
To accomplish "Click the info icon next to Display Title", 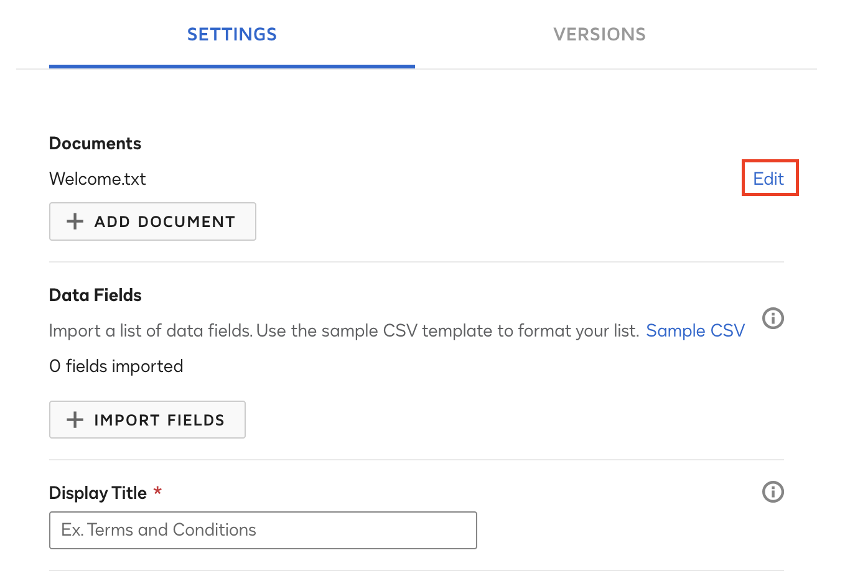I will [x=773, y=492].
